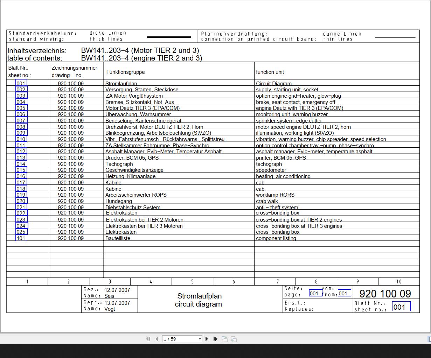Select text 'Circuit Diagram' in function unit column

coord(274,83)
